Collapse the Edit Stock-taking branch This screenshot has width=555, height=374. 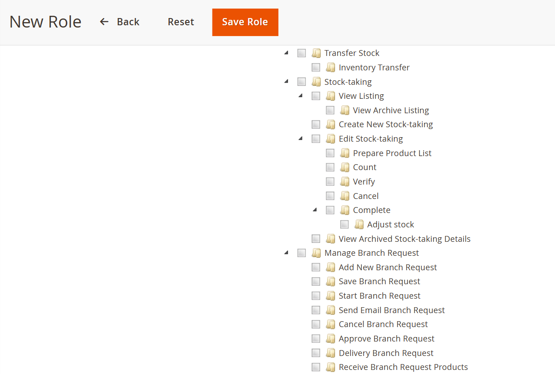301,139
